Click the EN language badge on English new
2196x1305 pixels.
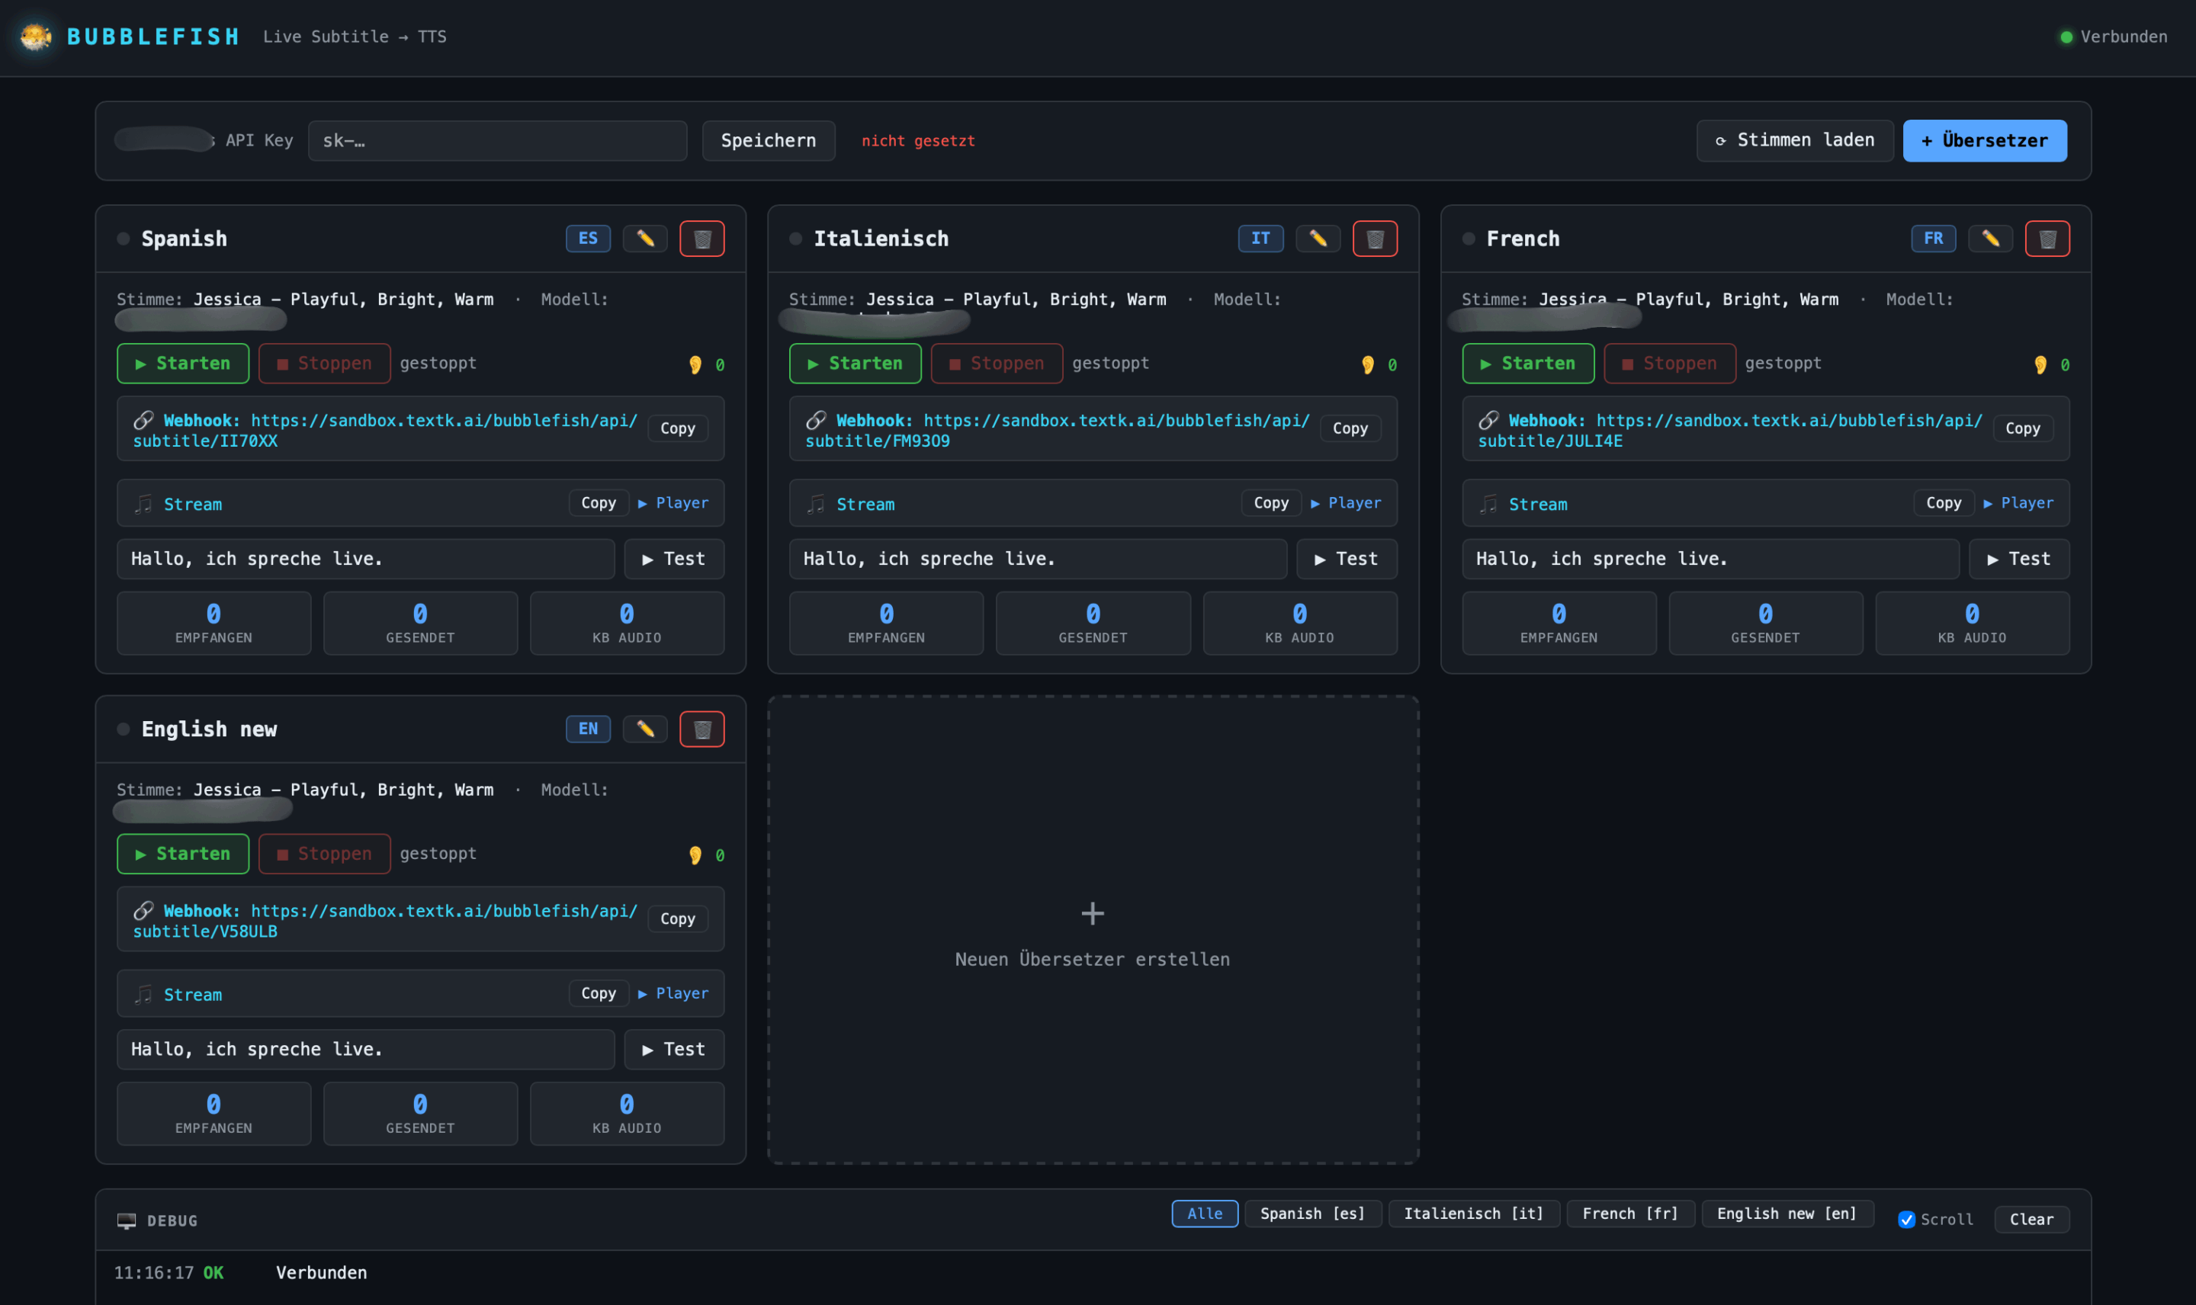pyautogui.click(x=587, y=729)
